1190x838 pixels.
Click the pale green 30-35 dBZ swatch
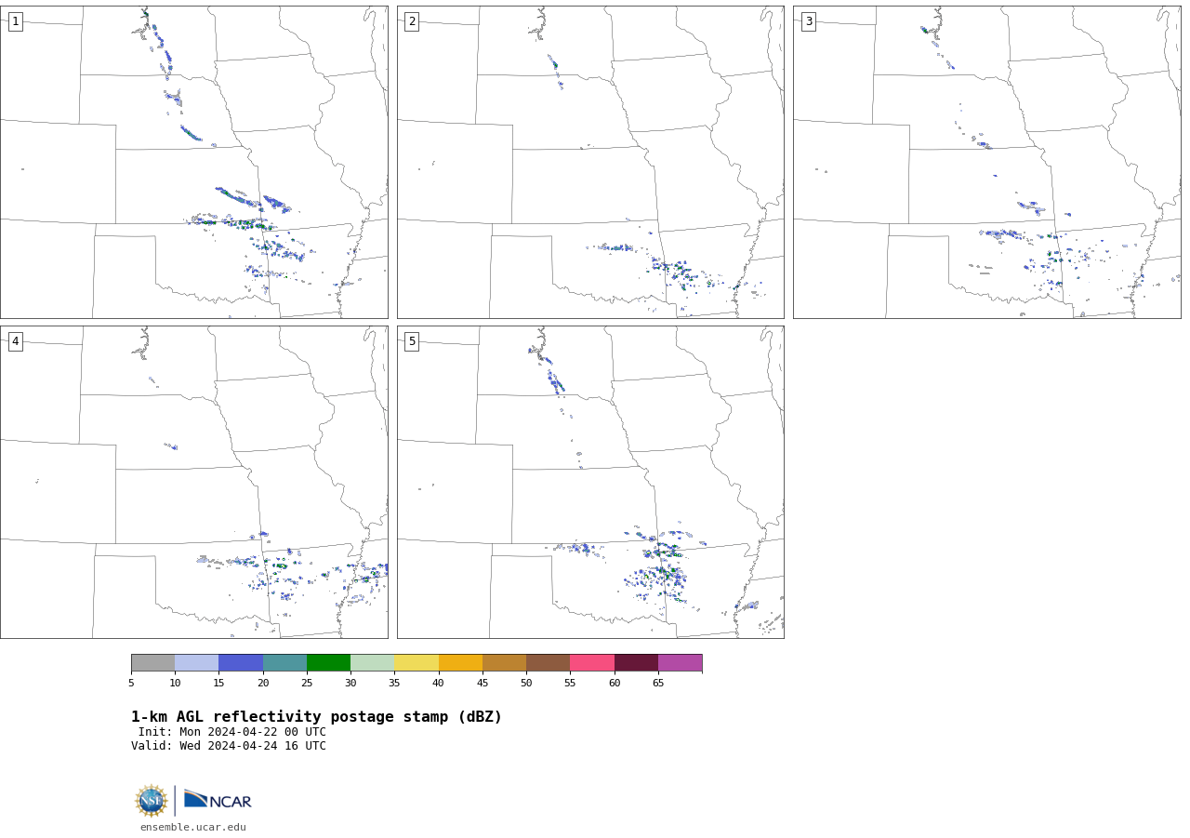pos(373,663)
